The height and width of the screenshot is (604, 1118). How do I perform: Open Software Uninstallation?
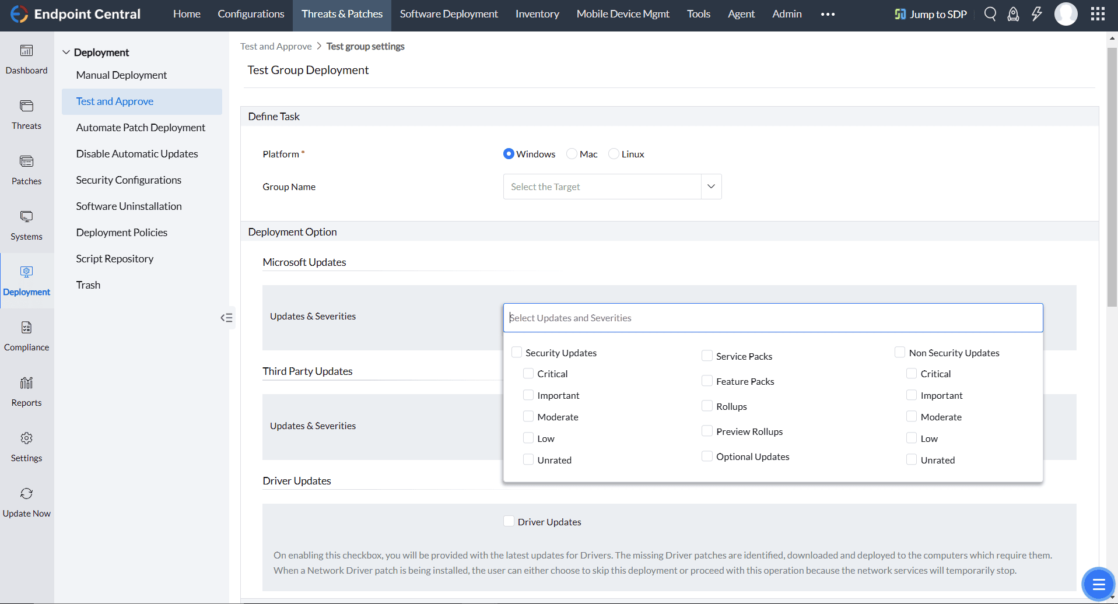129,206
